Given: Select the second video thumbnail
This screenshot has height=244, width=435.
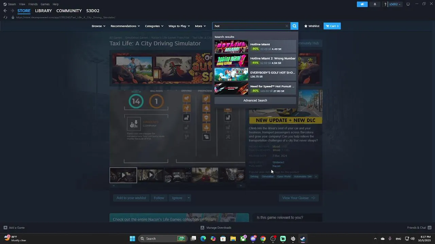Looking at the screenshot, I should [x=151, y=175].
